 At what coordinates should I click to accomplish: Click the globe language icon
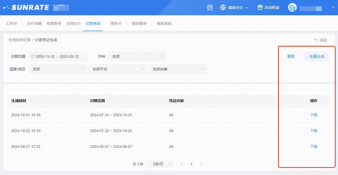coord(223,7)
